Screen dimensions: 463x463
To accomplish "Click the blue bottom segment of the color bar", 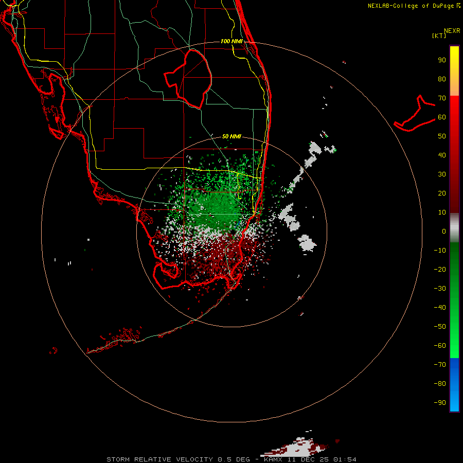I will tap(454, 385).
